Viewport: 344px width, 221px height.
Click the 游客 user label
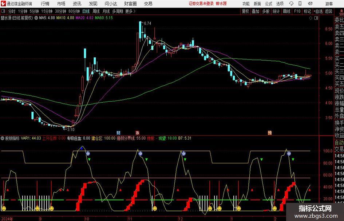[x=329, y=4]
